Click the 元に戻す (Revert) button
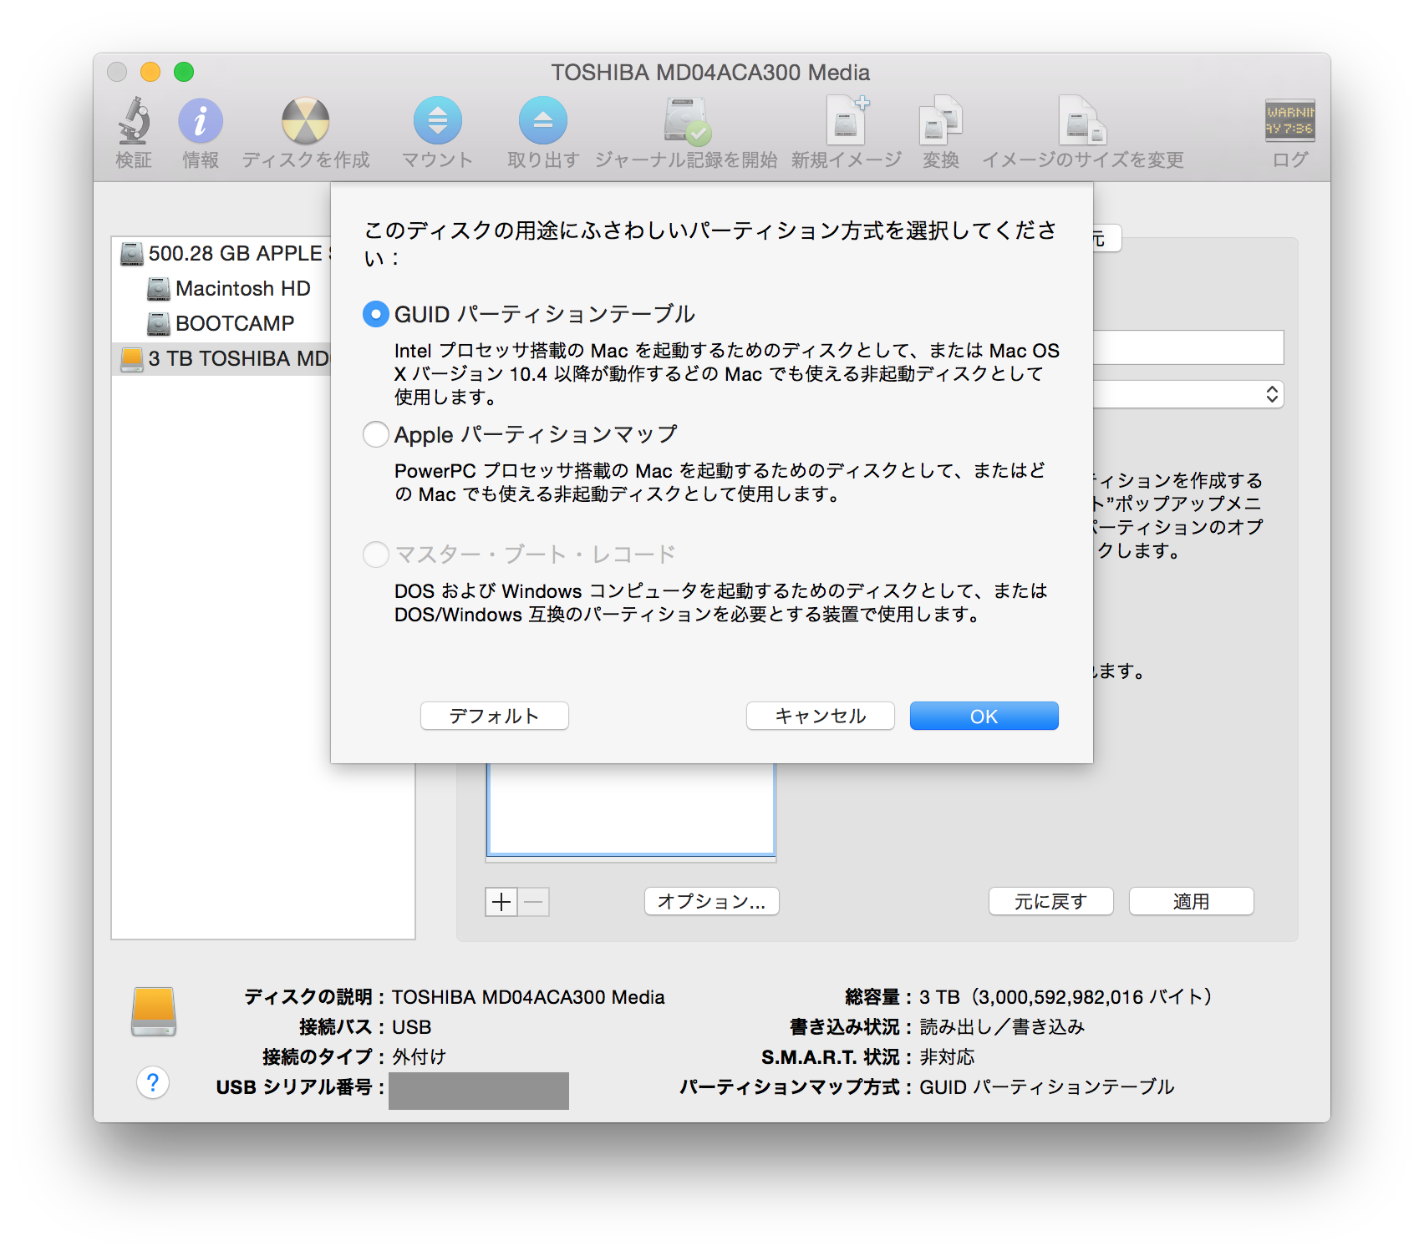 [x=1051, y=901]
